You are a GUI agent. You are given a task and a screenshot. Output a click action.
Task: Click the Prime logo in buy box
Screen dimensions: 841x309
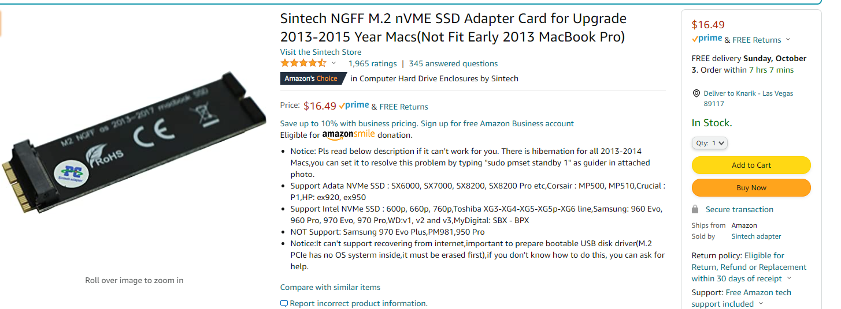point(707,39)
